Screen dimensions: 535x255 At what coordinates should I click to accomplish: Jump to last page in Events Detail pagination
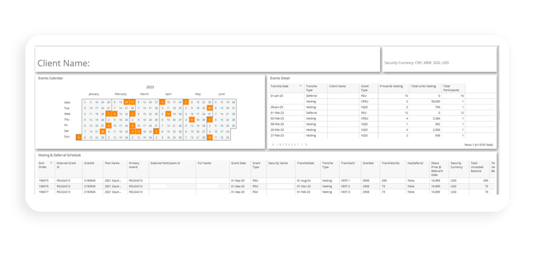(306, 145)
